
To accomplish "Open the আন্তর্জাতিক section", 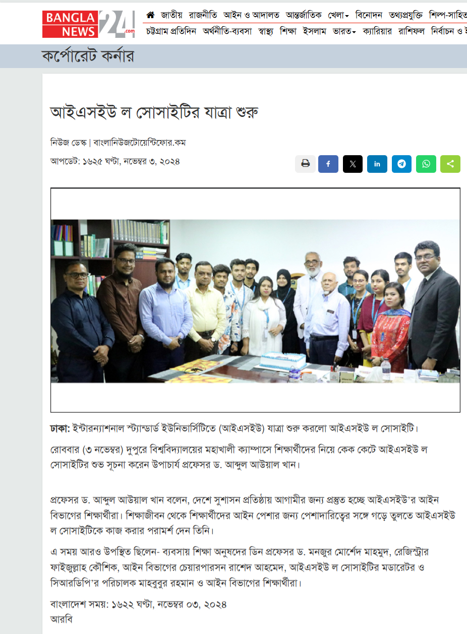I will [304, 15].
